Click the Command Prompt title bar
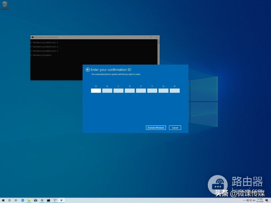Viewport: 271px width, 203px height. (90, 37)
